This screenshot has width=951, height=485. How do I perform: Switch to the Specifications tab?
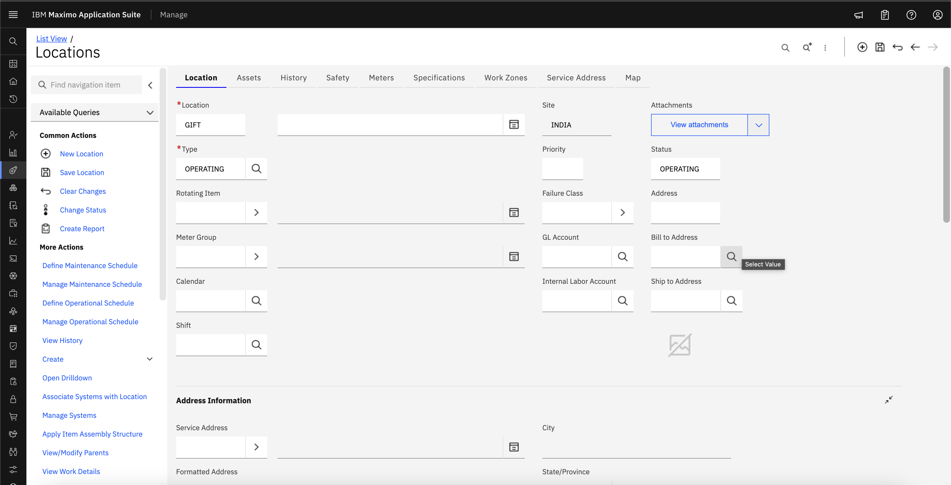[x=439, y=78]
